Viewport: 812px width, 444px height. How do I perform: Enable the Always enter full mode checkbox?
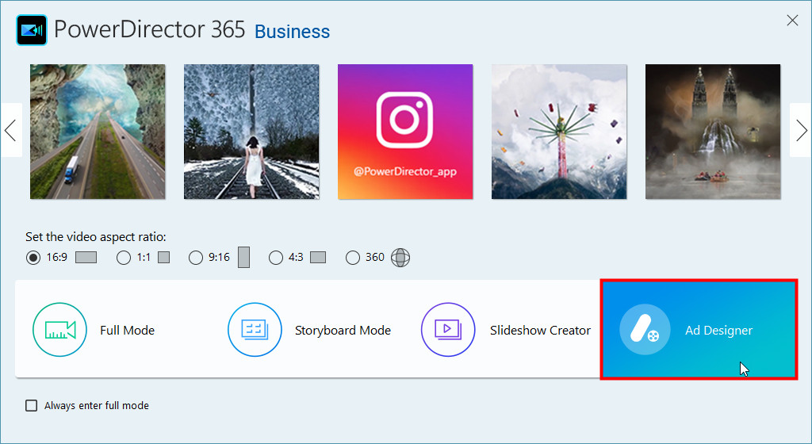click(x=32, y=405)
